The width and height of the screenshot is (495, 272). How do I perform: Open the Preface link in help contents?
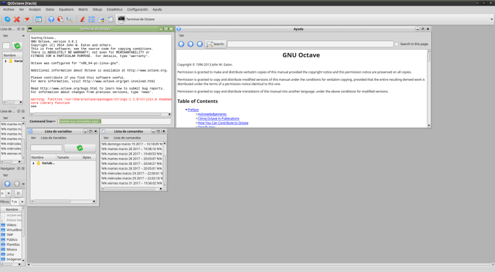point(193,109)
